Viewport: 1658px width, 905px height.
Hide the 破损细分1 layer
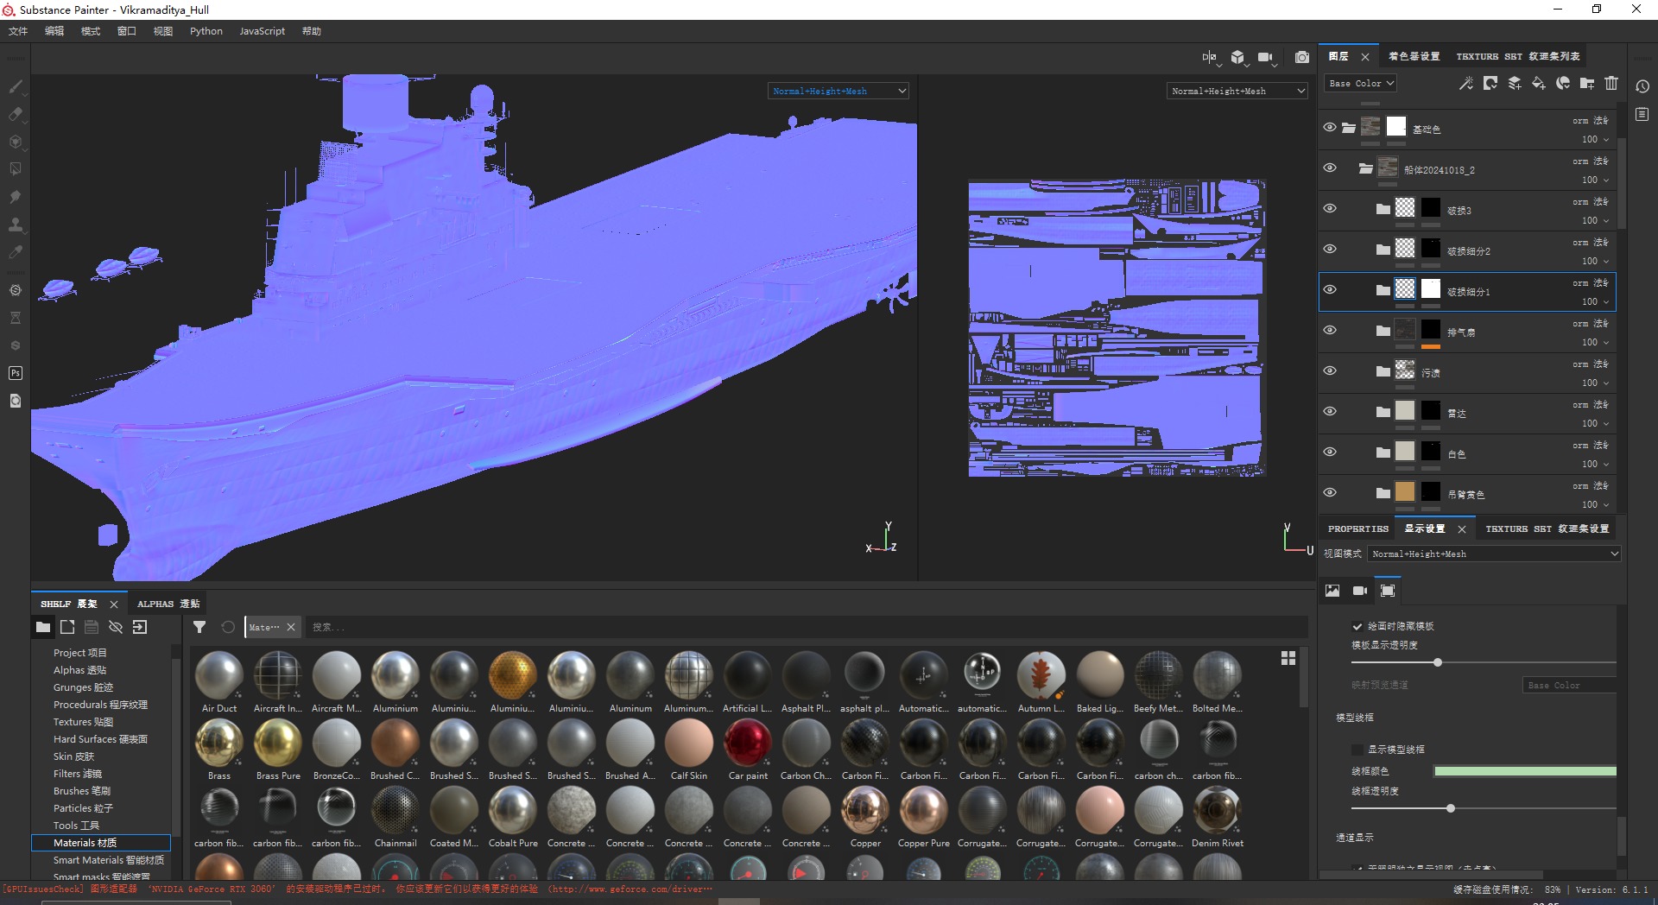tap(1330, 289)
